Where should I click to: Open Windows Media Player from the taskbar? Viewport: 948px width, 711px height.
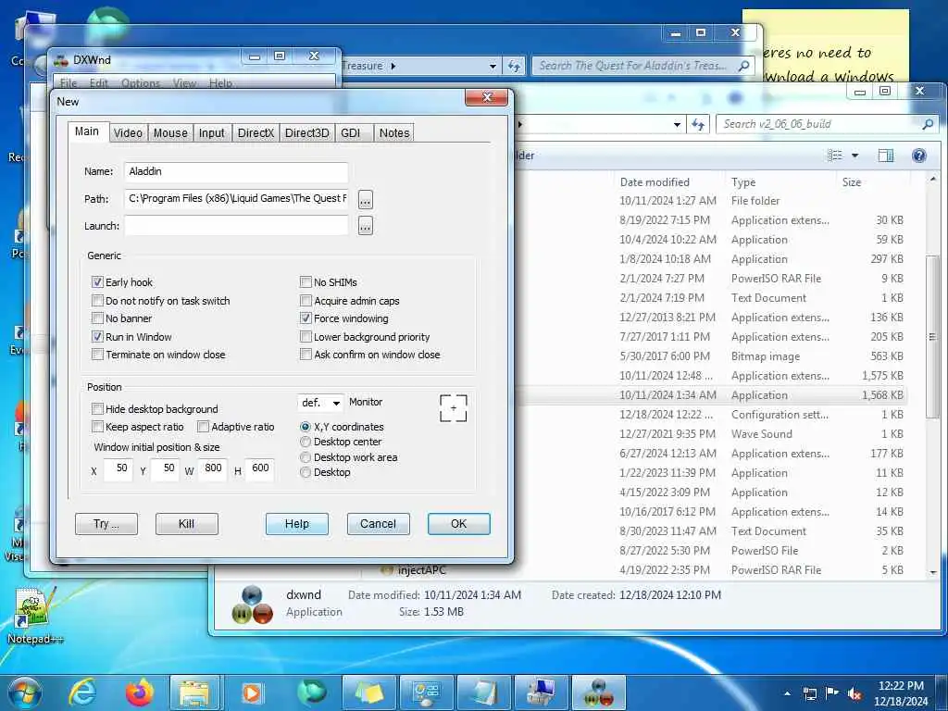point(252,692)
